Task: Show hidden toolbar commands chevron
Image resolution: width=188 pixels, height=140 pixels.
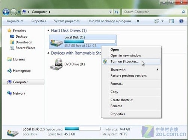Action: tap(138, 21)
